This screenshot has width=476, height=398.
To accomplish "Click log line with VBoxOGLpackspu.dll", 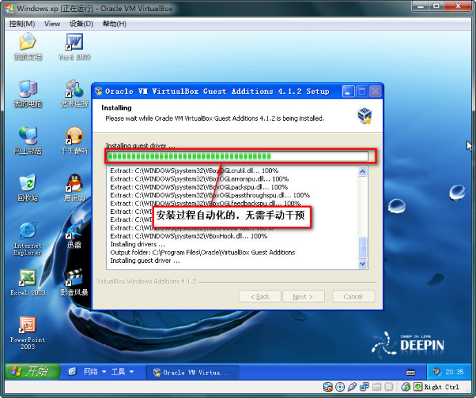I will point(199,187).
